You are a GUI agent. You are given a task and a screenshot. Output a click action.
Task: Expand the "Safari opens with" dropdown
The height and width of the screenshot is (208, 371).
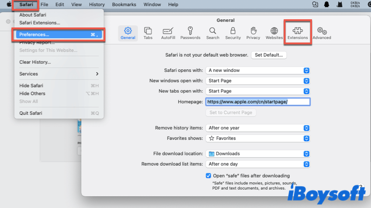click(258, 70)
